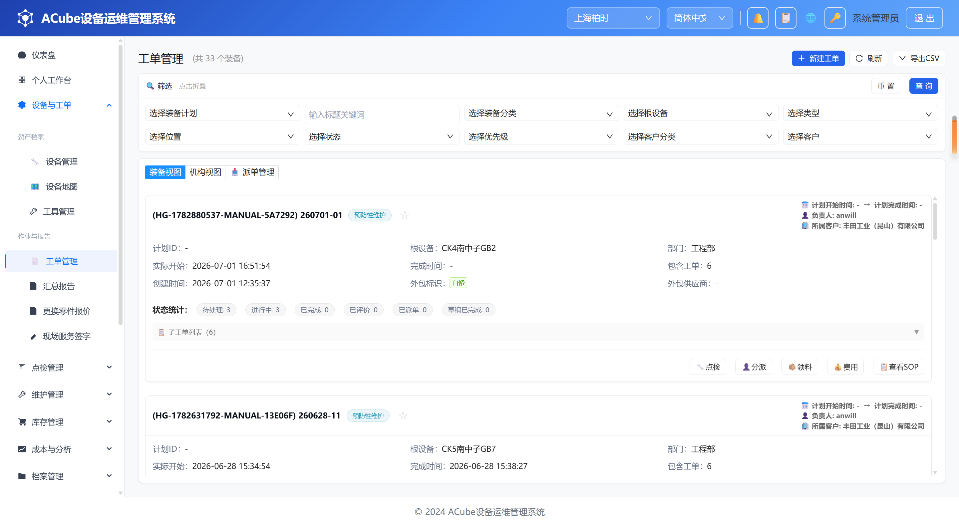This screenshot has width=959, height=526.
Task: Expand the 库存管理 sidebar group
Action: point(61,422)
